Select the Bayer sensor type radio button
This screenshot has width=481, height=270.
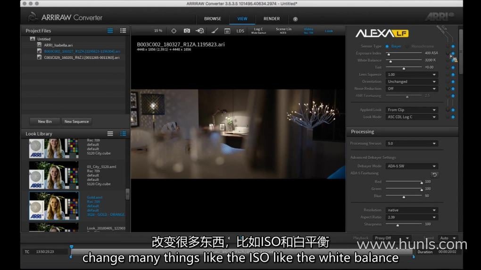pos(387,46)
